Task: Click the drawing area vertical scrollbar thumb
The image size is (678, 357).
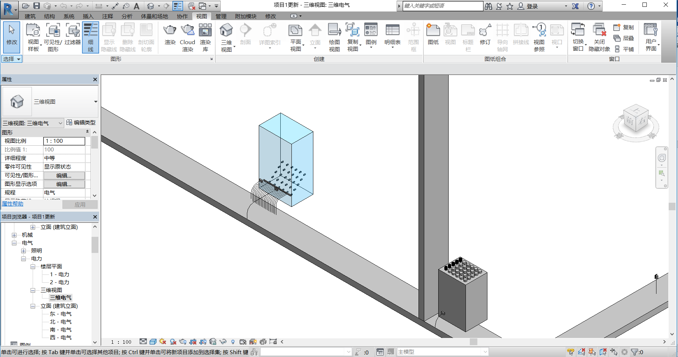Action: click(672, 206)
